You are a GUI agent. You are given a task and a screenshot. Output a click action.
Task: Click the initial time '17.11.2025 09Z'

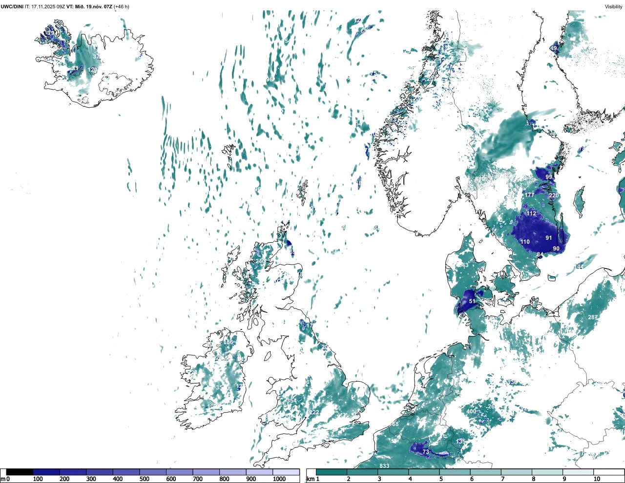tap(48, 6)
